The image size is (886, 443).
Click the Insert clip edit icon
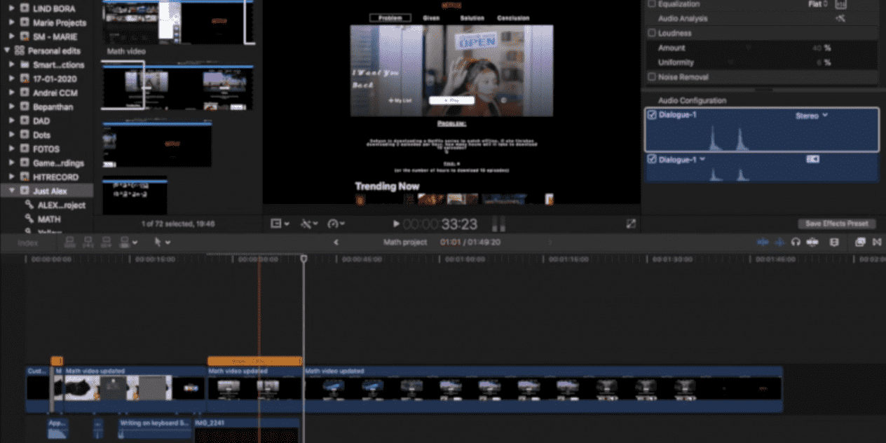pyautogui.click(x=88, y=243)
